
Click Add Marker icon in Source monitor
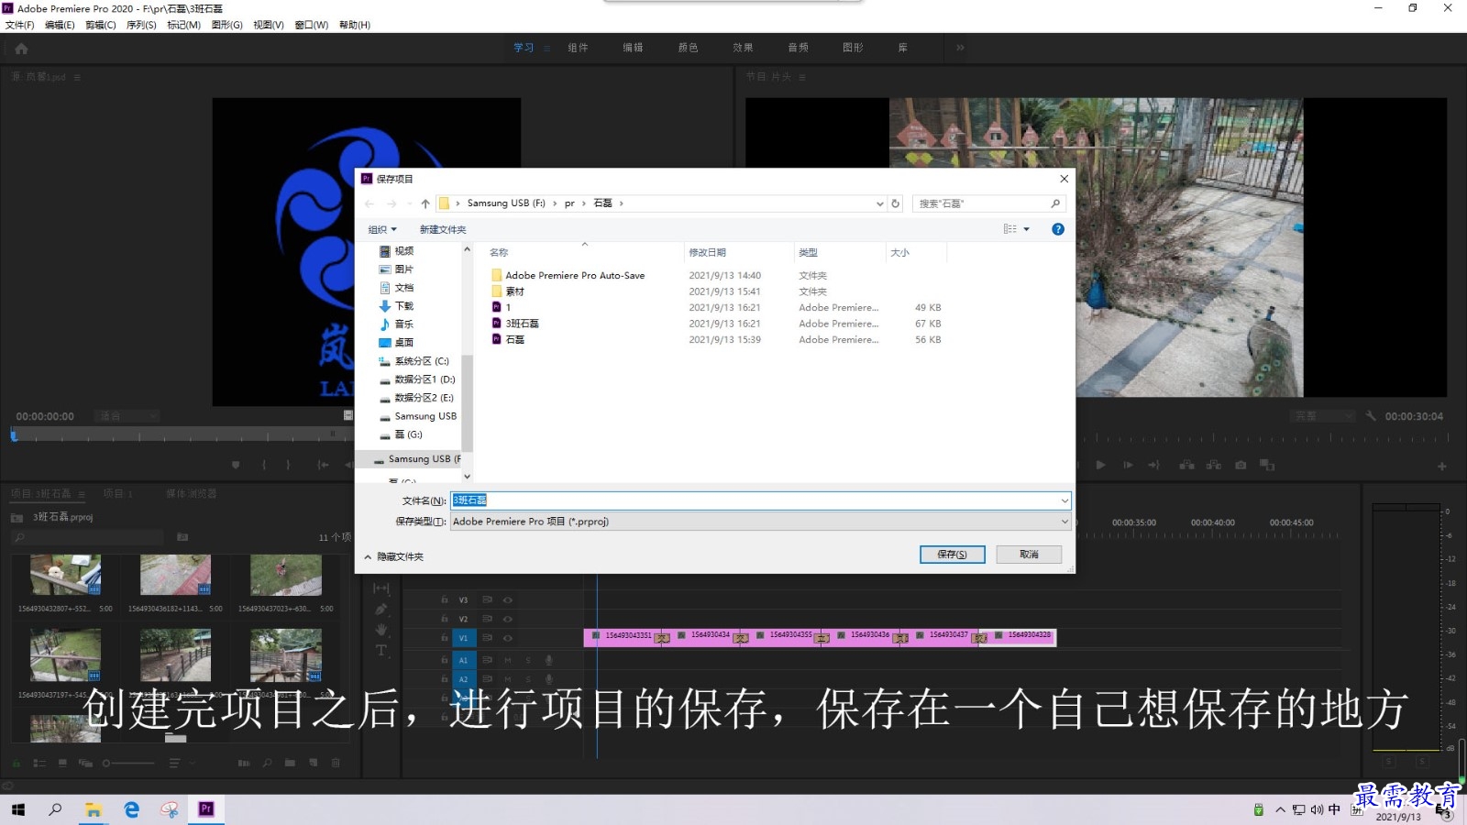236,466
